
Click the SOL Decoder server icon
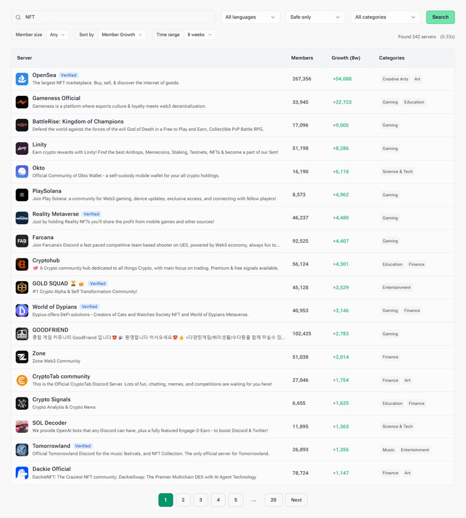[22, 426]
